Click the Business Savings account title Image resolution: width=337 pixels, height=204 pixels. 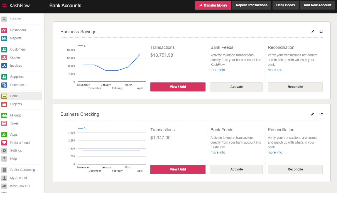point(78,32)
